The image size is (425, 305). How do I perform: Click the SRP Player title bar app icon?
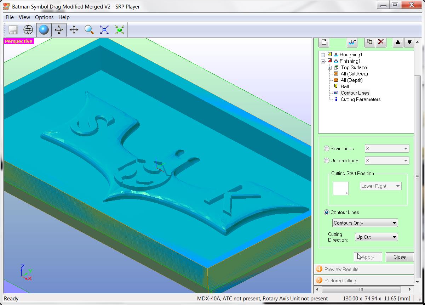coord(6,6)
